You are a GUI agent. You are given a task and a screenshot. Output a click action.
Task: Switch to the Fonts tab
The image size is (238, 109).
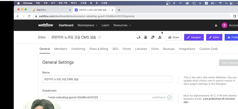[155, 49]
